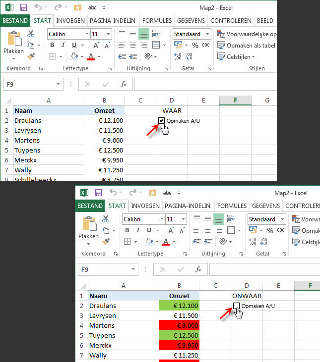This screenshot has height=362, width=320.
Task: Open Lettertype dialog launcher in top window
Action: click(110, 68)
